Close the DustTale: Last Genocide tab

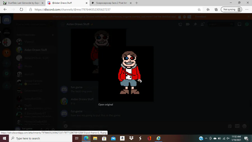coord(43,3)
